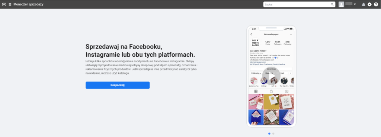This screenshot has width=381, height=137.
Task: Open the notifications bell
Action: click(364, 4)
